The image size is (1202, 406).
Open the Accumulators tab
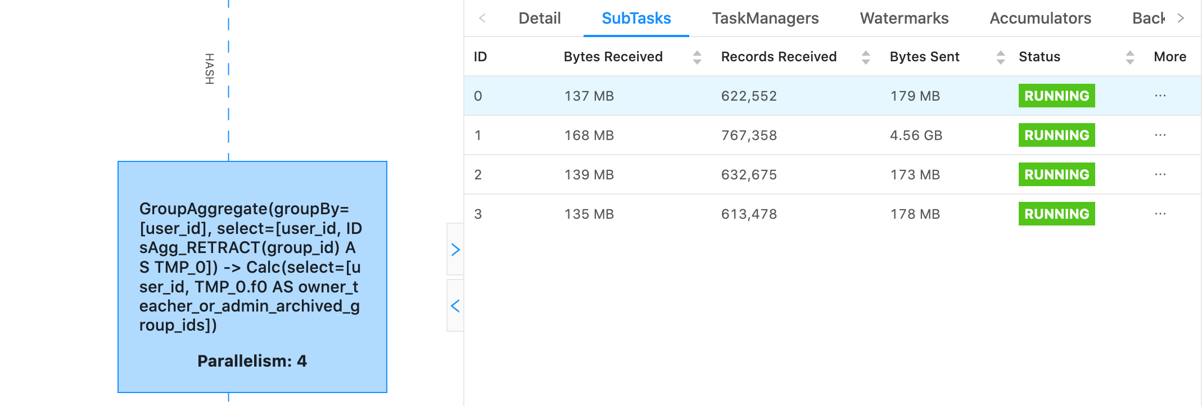point(1040,19)
